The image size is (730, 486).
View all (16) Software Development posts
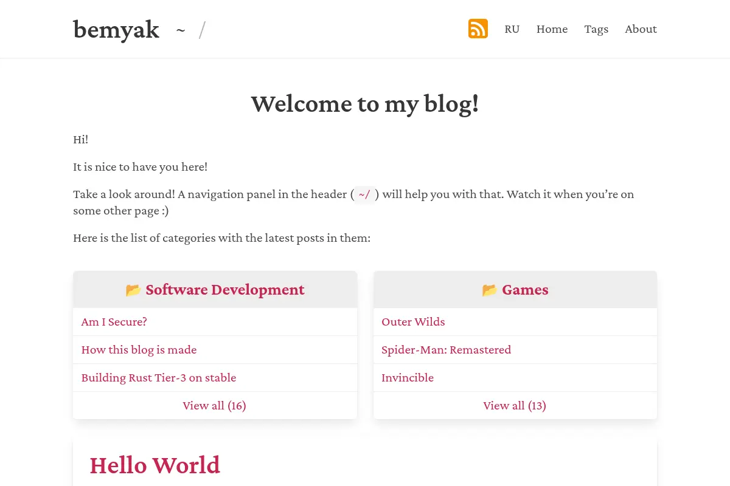[x=214, y=406]
